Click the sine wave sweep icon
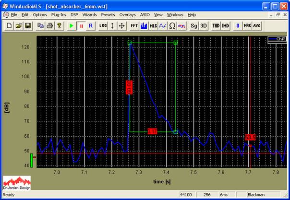 [x=163, y=26]
